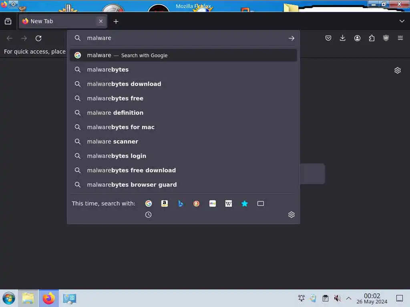Pick the malware scanner suggestion

183,142
